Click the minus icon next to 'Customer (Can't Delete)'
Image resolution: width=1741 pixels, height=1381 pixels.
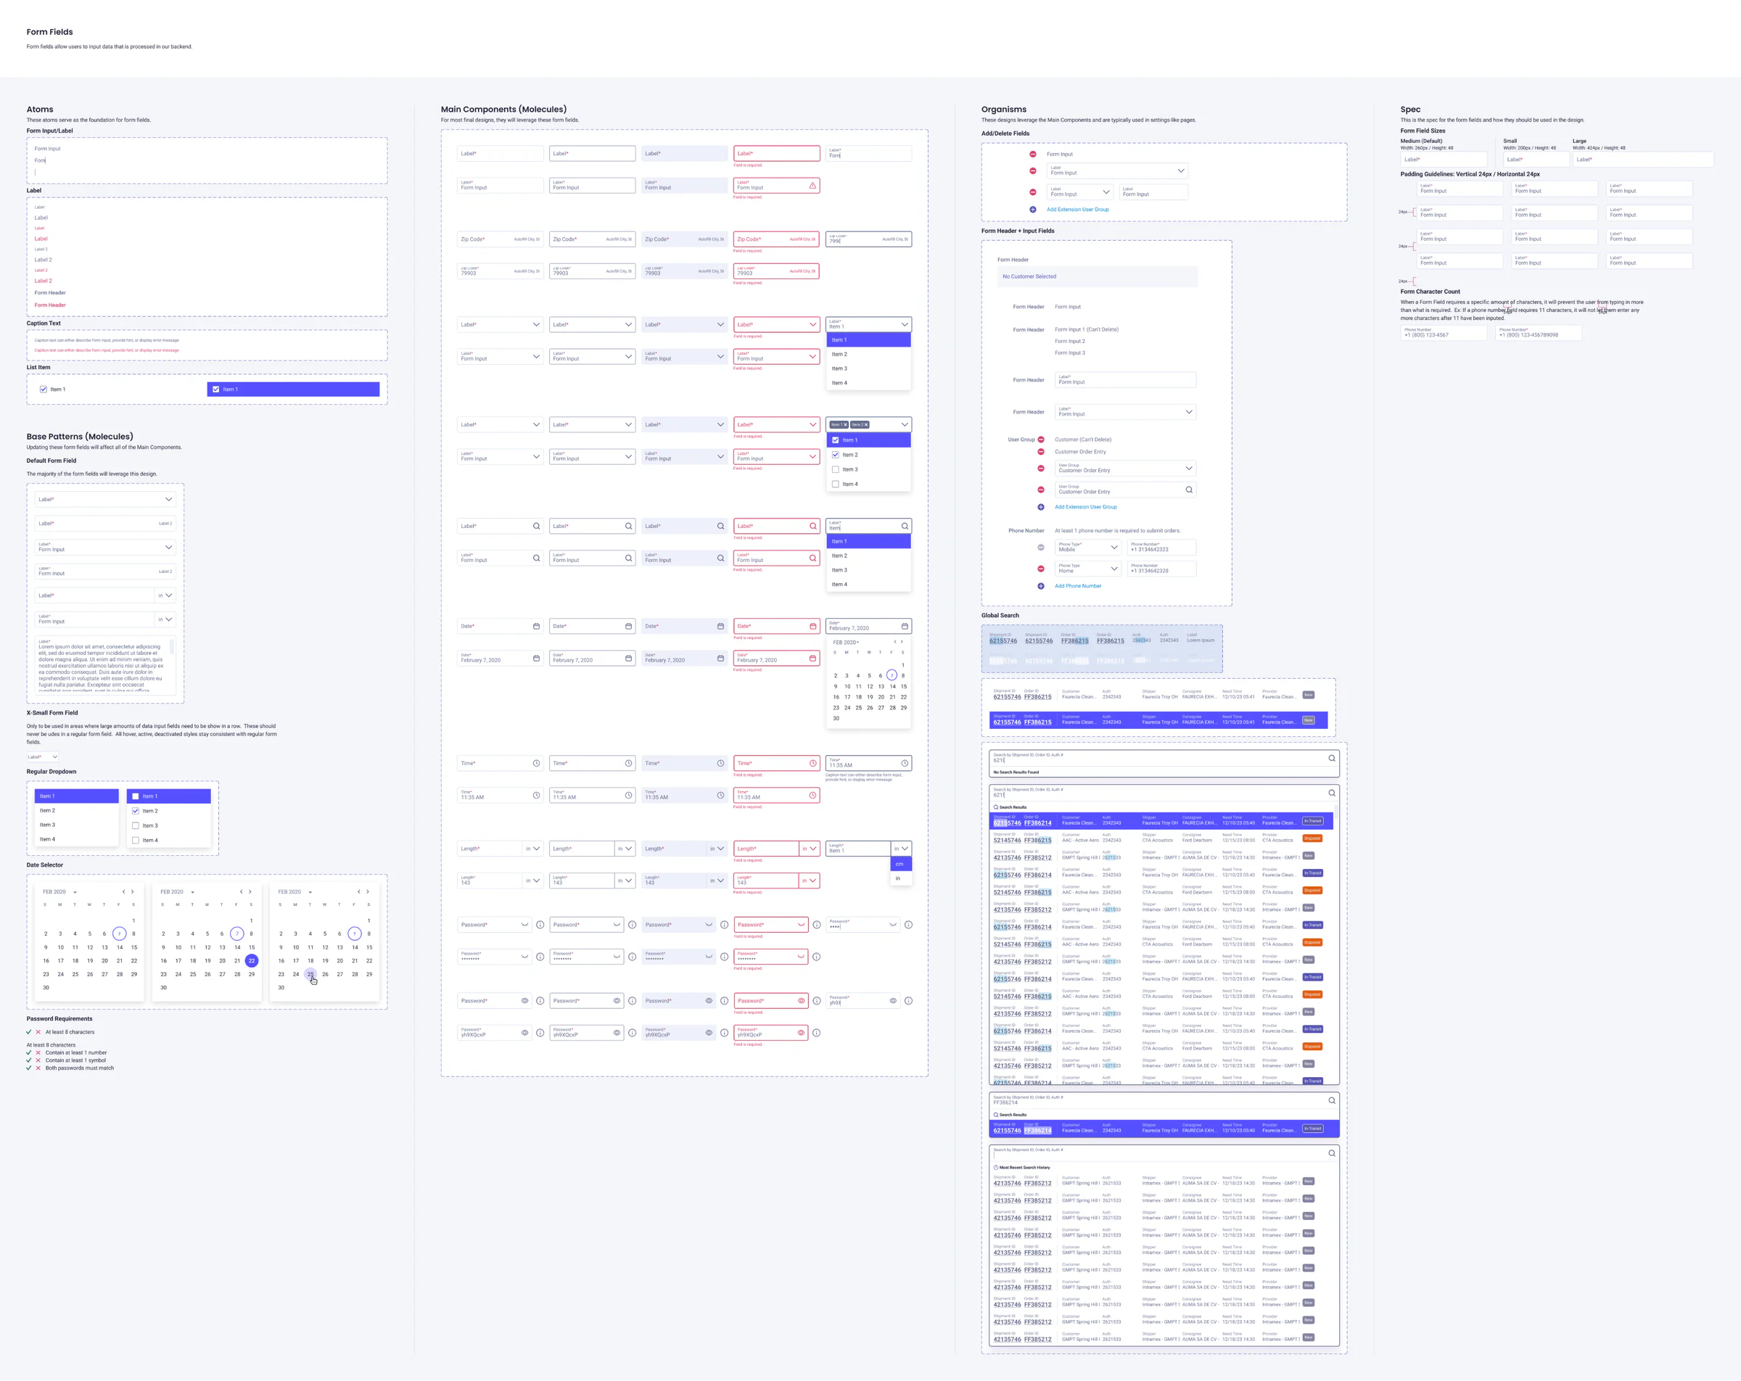1041,440
